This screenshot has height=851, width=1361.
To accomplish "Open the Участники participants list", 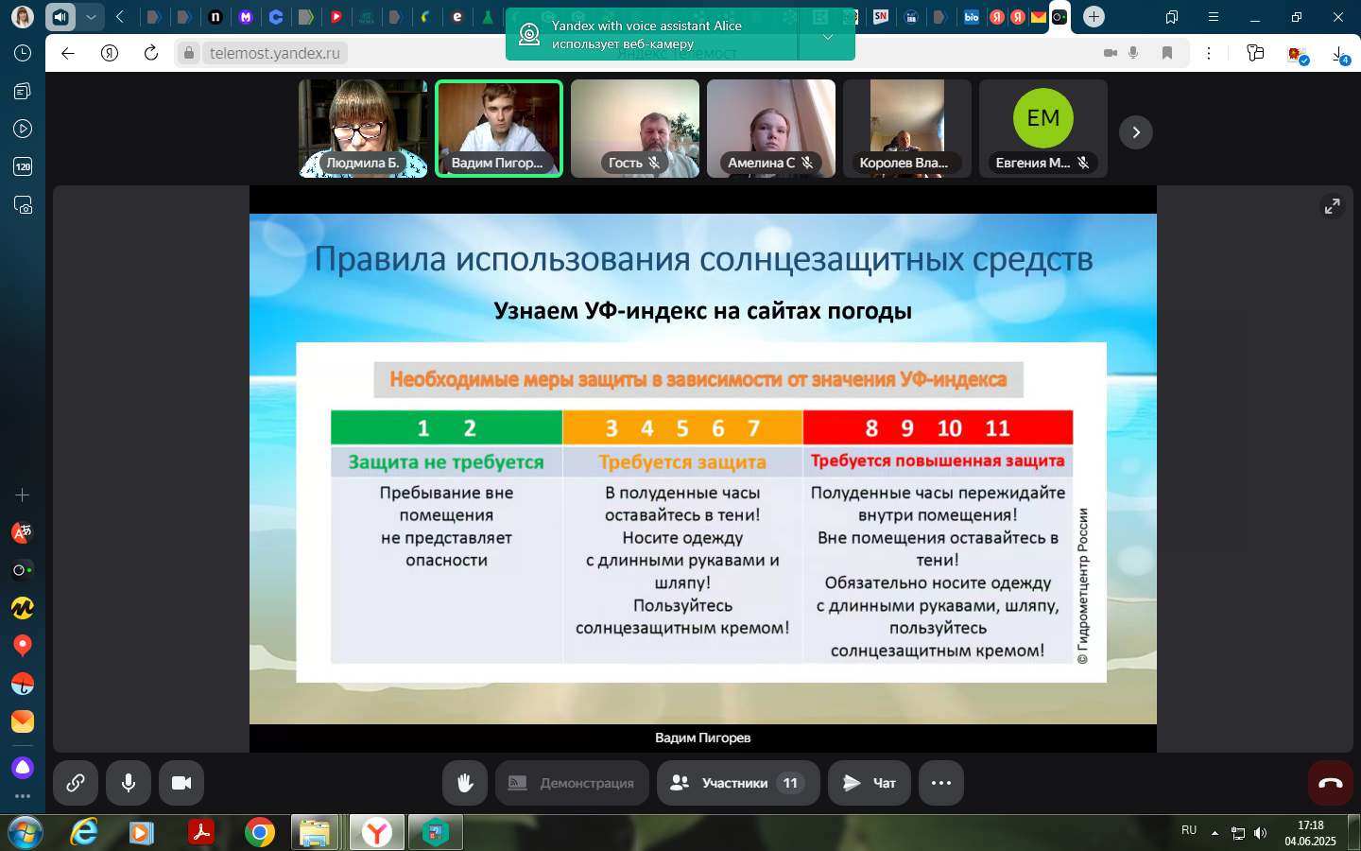I will click(x=738, y=783).
